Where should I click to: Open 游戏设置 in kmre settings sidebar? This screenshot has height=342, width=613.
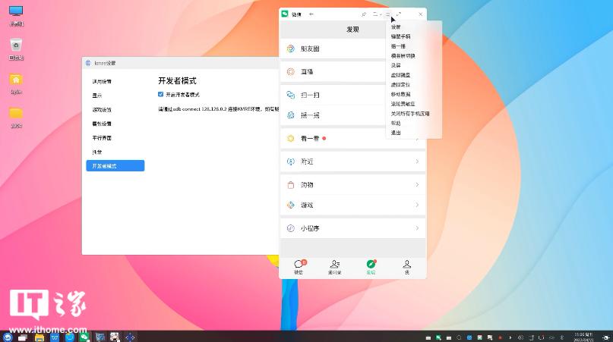(x=102, y=110)
